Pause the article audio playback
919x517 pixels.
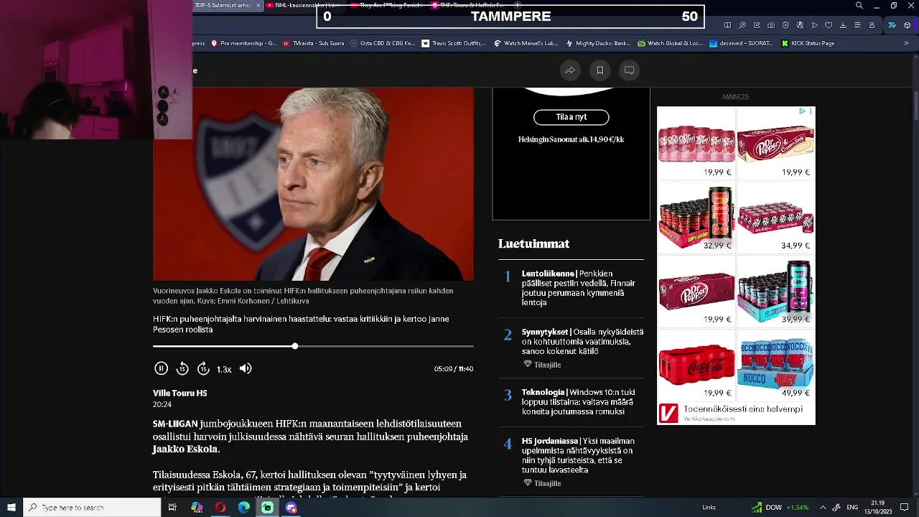(x=161, y=368)
